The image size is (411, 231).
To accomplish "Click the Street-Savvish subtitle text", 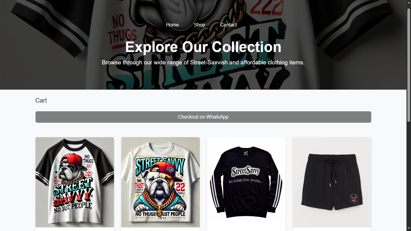I will pyautogui.click(x=203, y=63).
